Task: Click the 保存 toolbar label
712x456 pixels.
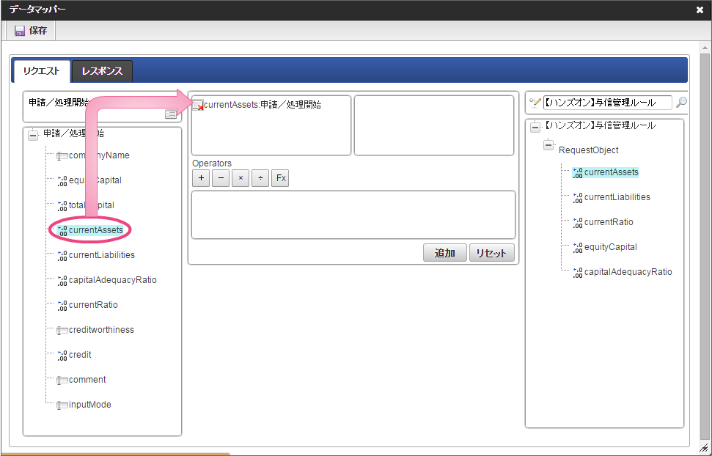Action: click(38, 31)
